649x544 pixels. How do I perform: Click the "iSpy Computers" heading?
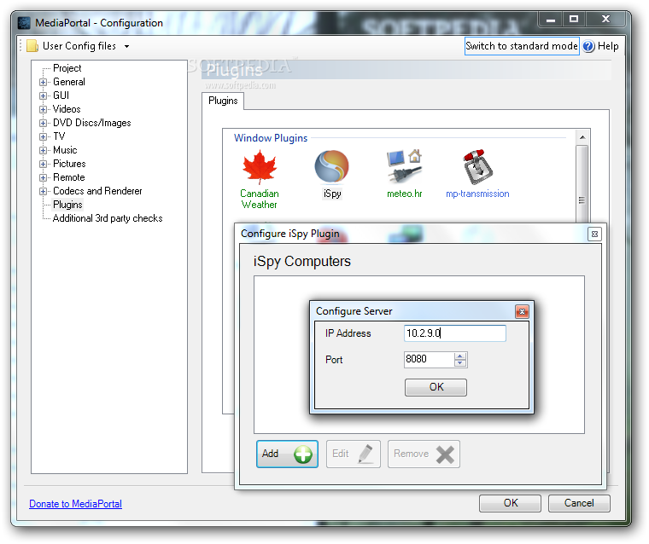pos(301,261)
